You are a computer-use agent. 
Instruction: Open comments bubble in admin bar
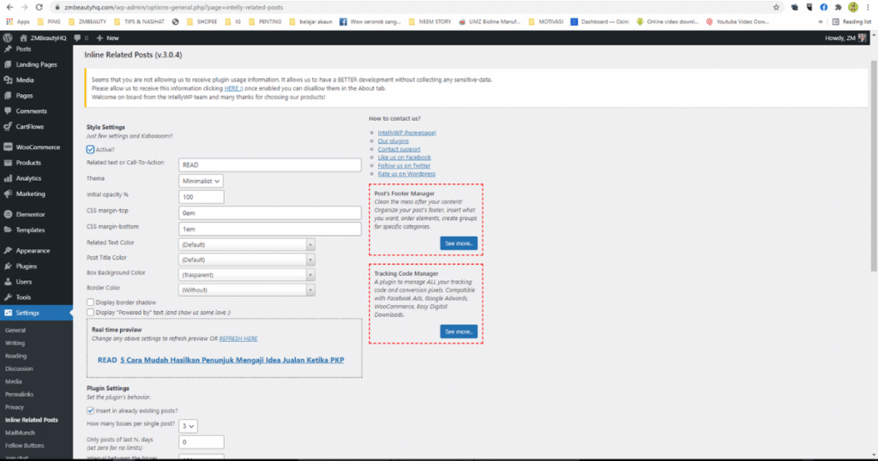(81, 38)
